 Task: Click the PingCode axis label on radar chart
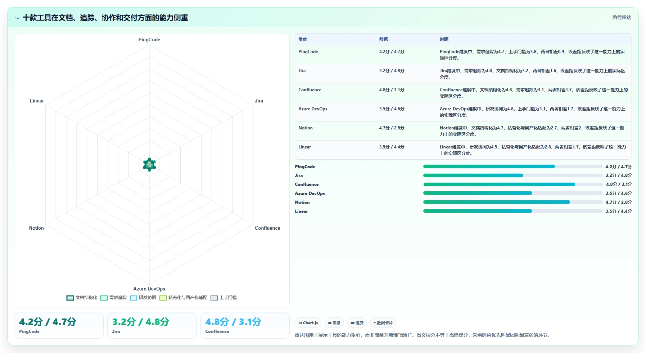[x=149, y=40]
